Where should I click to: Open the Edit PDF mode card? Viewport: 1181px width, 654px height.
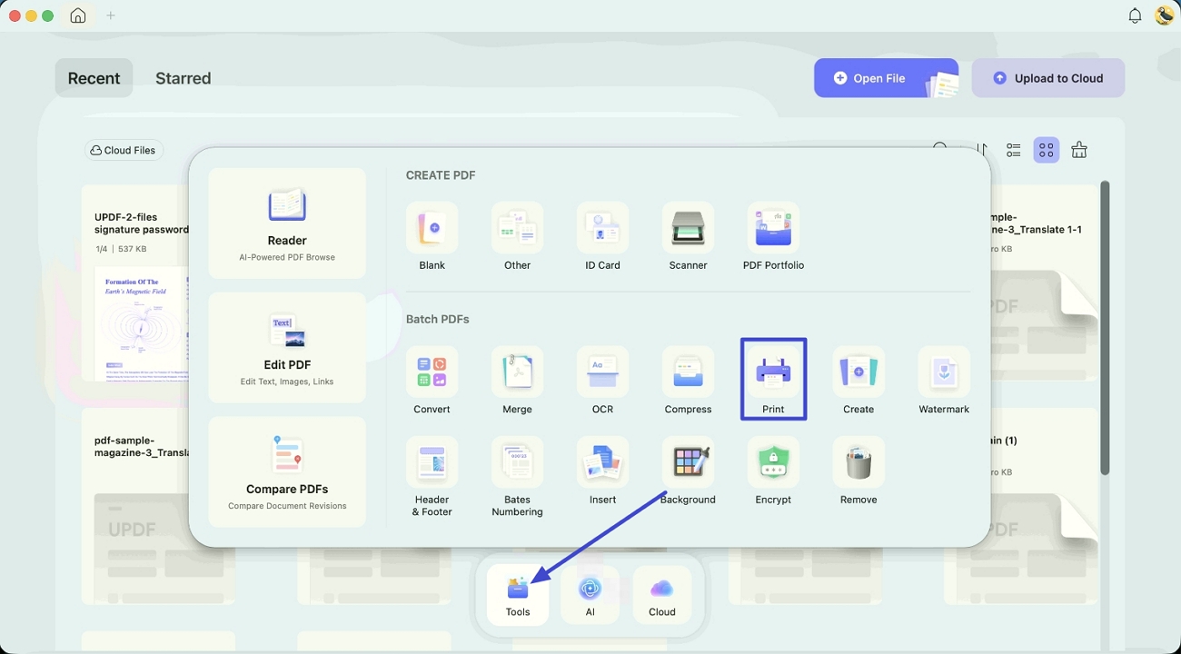[x=287, y=348]
